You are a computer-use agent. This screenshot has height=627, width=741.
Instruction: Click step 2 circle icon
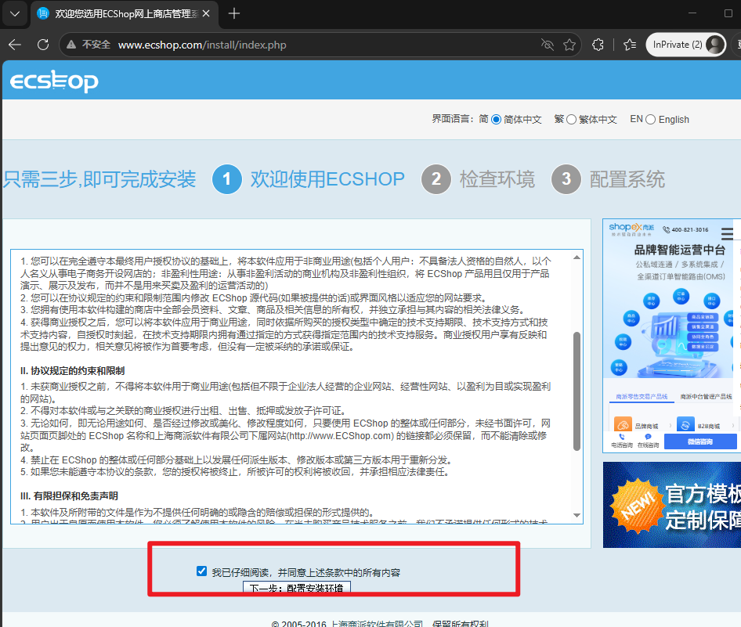click(x=436, y=179)
